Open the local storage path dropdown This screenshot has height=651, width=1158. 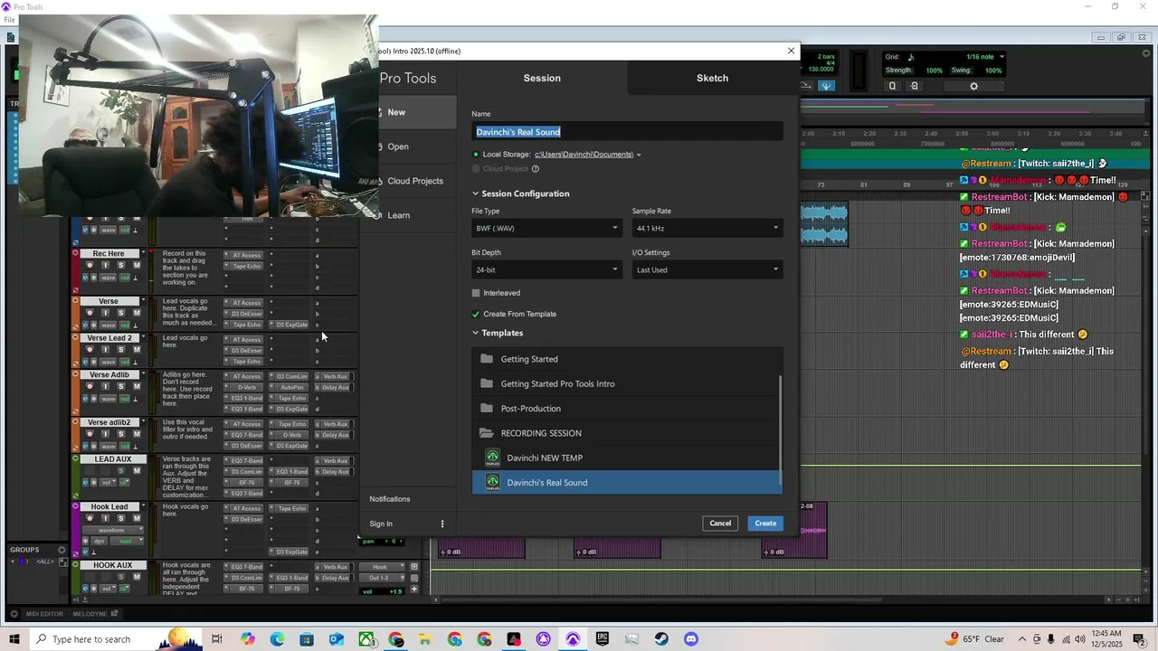tap(638, 155)
